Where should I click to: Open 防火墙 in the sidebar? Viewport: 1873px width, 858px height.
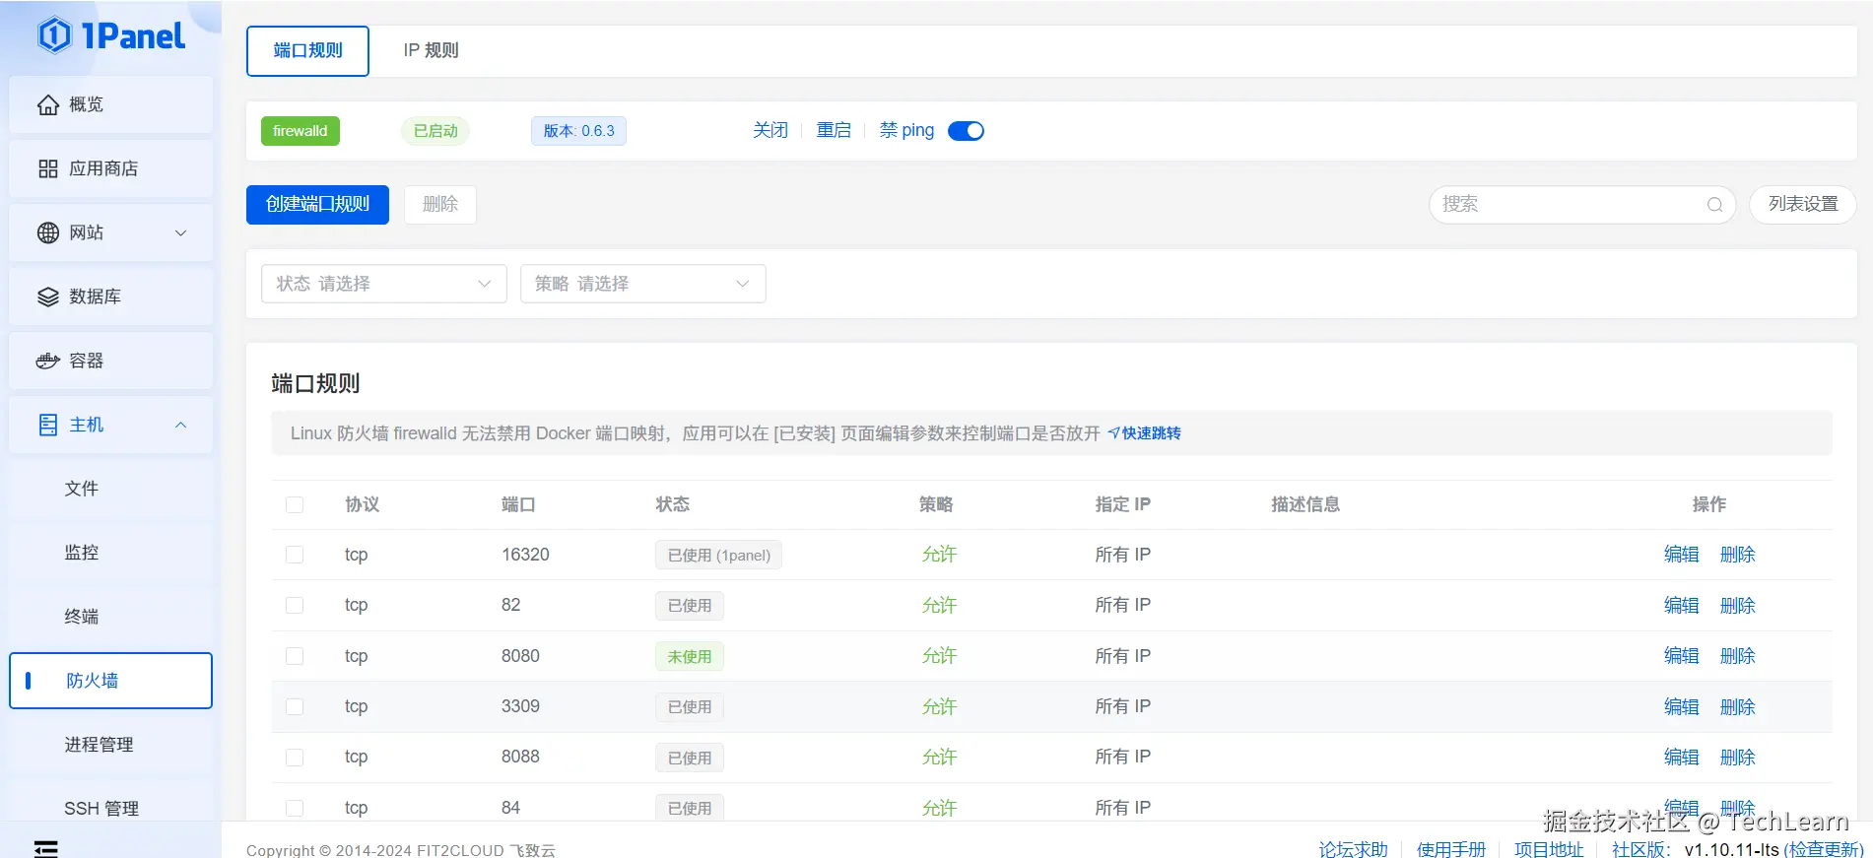pos(110,681)
